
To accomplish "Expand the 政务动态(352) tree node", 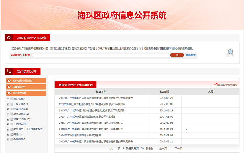I will (x=8, y=114).
